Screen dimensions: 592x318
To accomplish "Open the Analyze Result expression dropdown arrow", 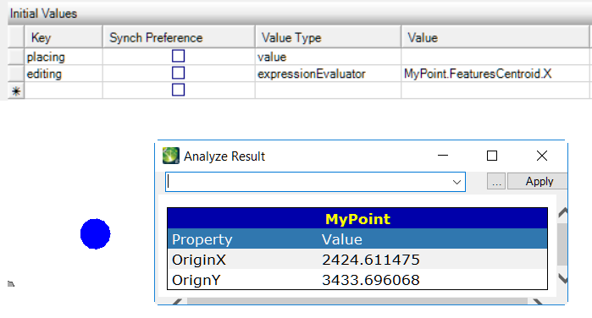I will [456, 182].
